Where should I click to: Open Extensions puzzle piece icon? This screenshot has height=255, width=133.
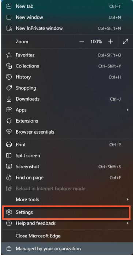(x=9, y=121)
